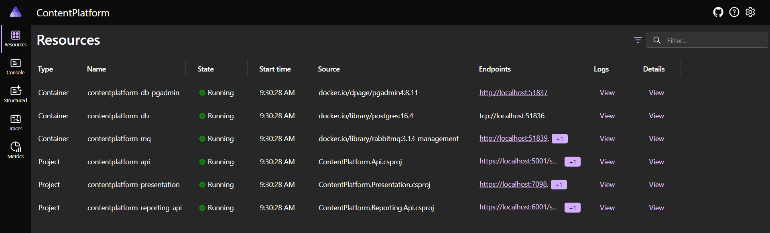770x233 pixels.
Task: Click ContentPlatform.Reporting.Api.csproj source text
Action: pyautogui.click(x=376, y=208)
